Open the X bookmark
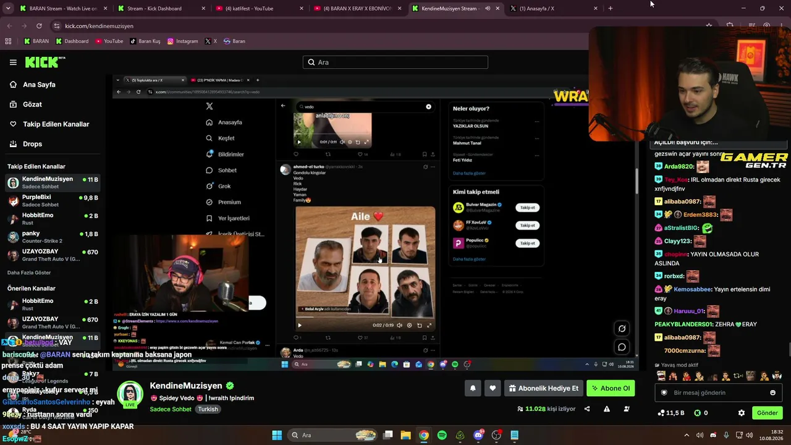Image resolution: width=791 pixels, height=445 pixels. tap(211, 41)
